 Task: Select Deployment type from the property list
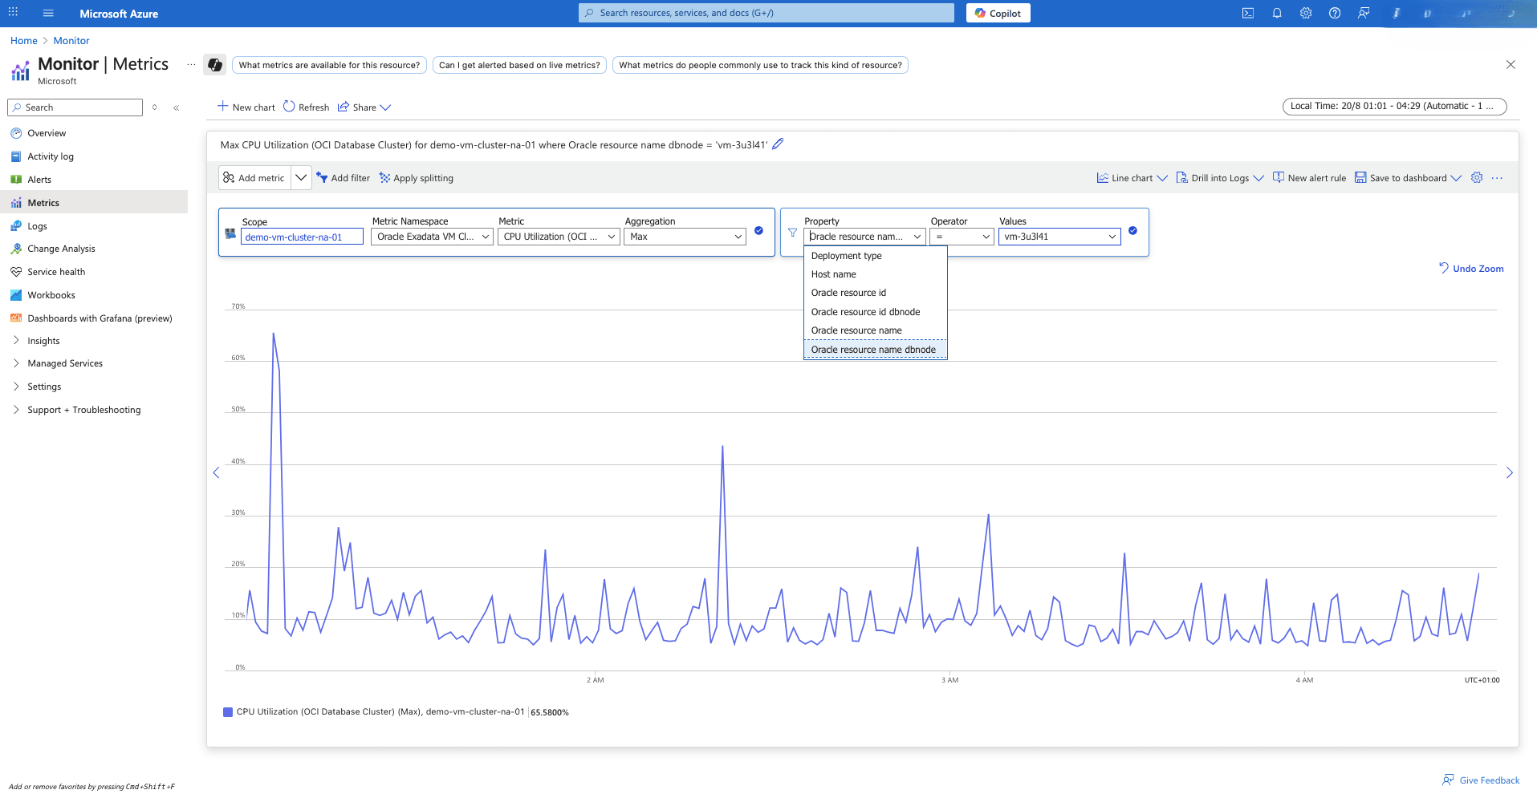pyautogui.click(x=876, y=256)
